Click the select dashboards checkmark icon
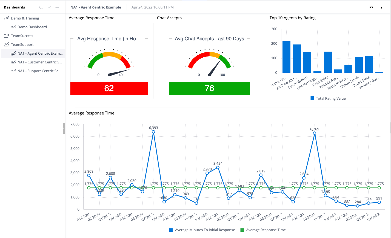The width and height of the screenshot is (391, 238). click(x=49, y=7)
